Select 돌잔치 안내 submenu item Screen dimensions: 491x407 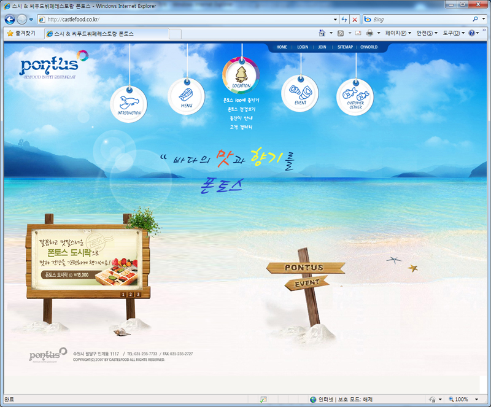coord(241,118)
